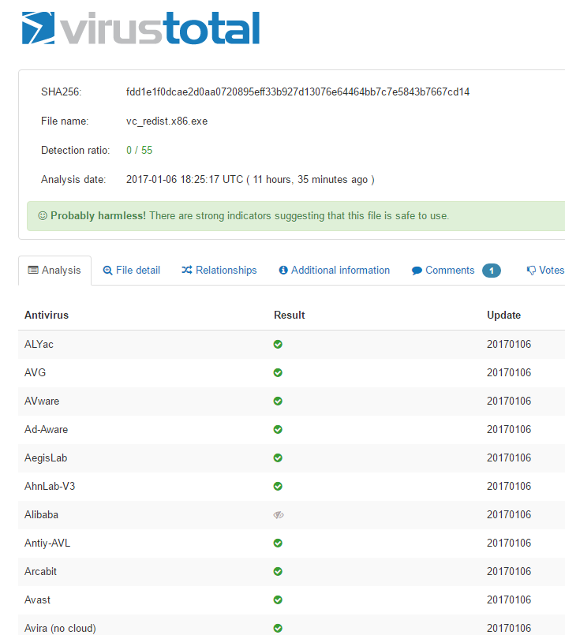Click the SHA256: label
The width and height of the screenshot is (565, 635).
[62, 92]
